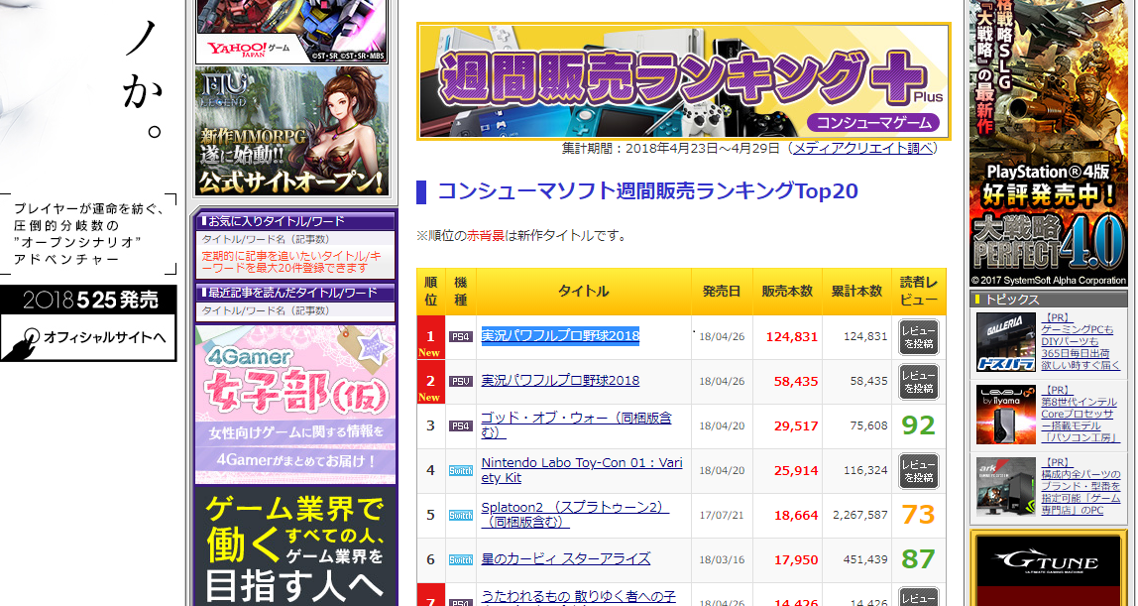Open Splatoon2 （スプラトゥーン2） link

575,514
